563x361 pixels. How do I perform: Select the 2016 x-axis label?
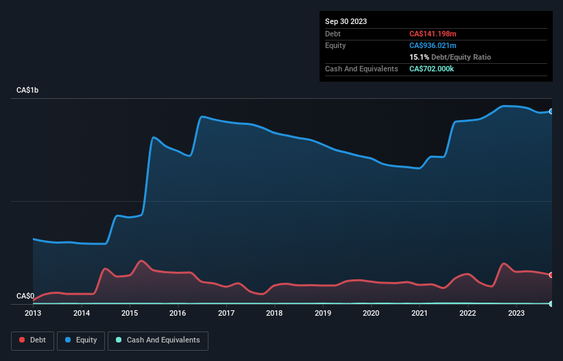(178, 313)
